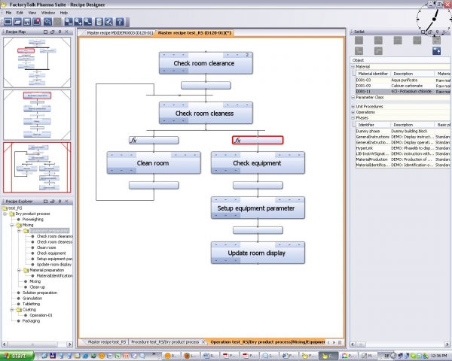Select the Setup equipment parameter block
Viewport: 452px width, 361px height.
tap(258, 208)
